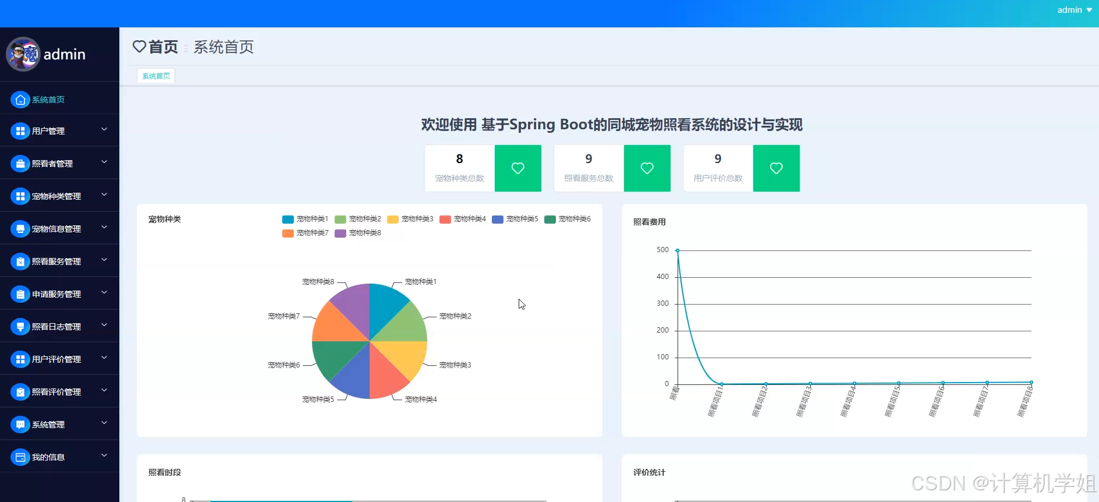
Task: Click the green heart tile for 照看服务总数
Action: [x=647, y=168]
